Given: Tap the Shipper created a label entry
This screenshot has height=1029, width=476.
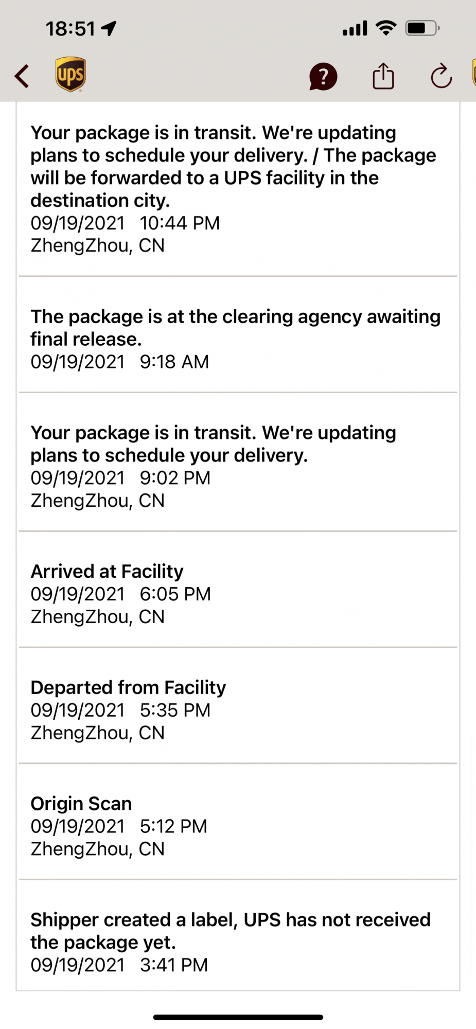Looking at the screenshot, I should point(238,935).
